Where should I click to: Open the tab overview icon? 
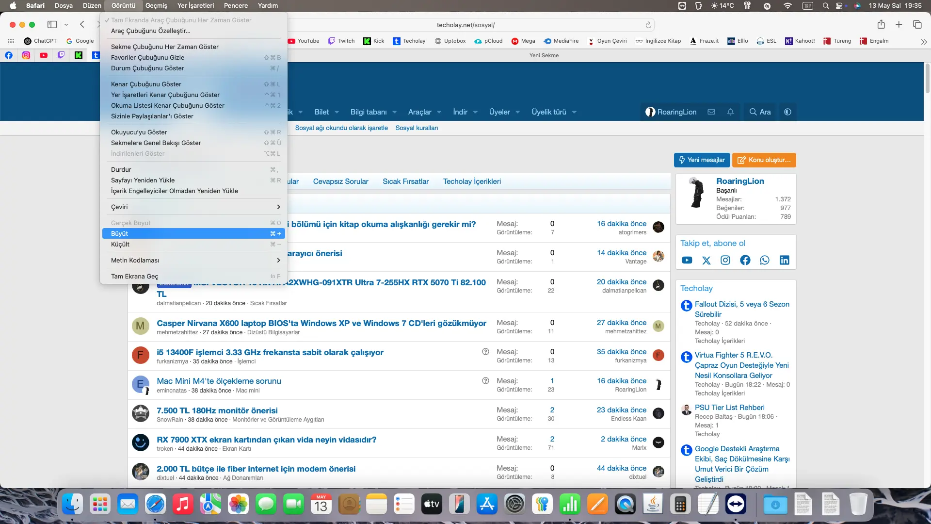917,24
